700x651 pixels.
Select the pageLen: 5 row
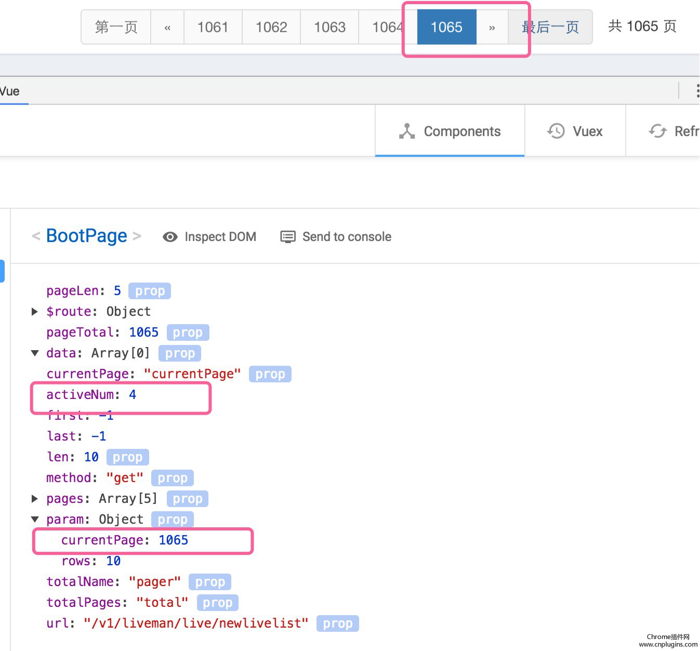(x=108, y=291)
